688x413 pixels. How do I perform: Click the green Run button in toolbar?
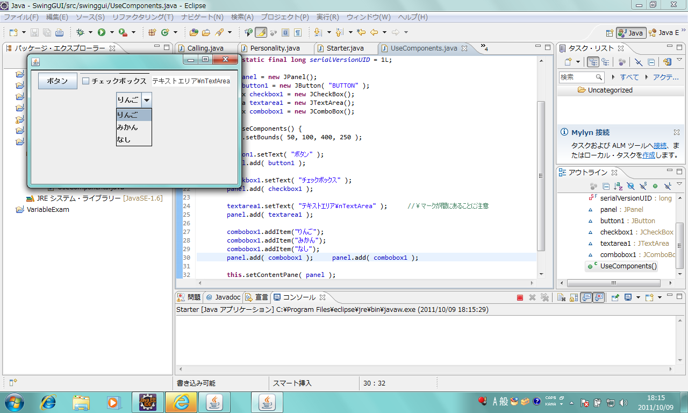tap(101, 32)
